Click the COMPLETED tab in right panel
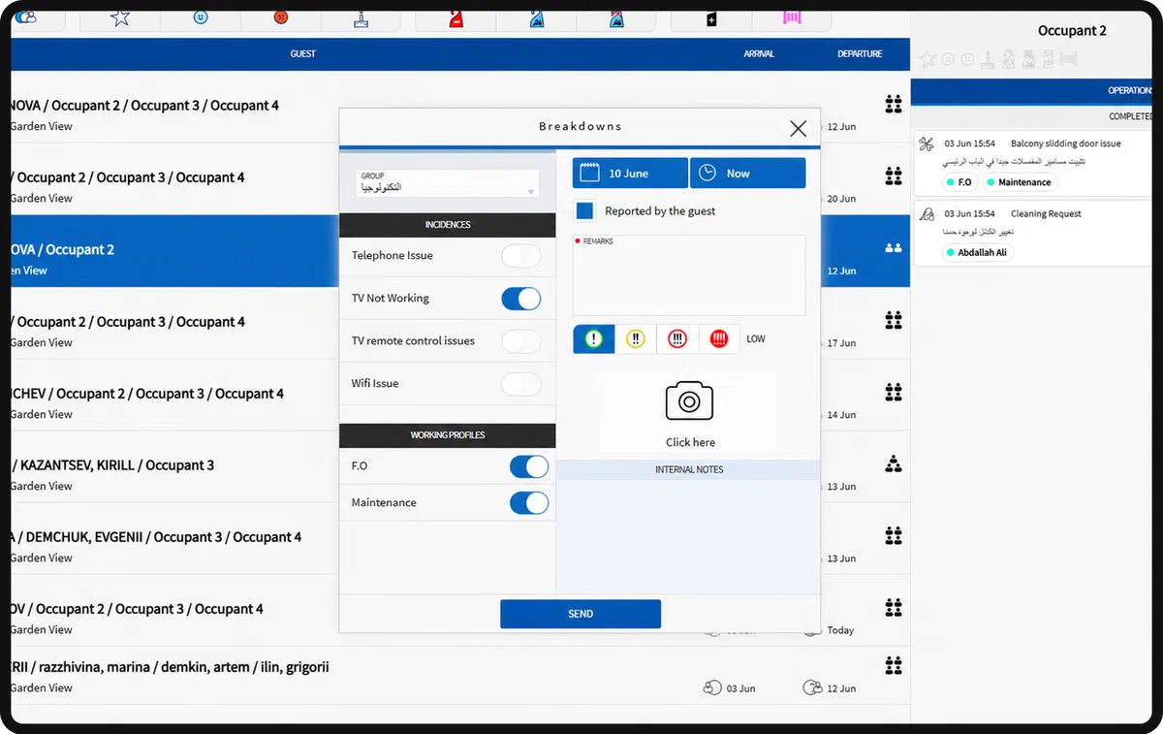This screenshot has height=734, width=1163. [1130, 116]
